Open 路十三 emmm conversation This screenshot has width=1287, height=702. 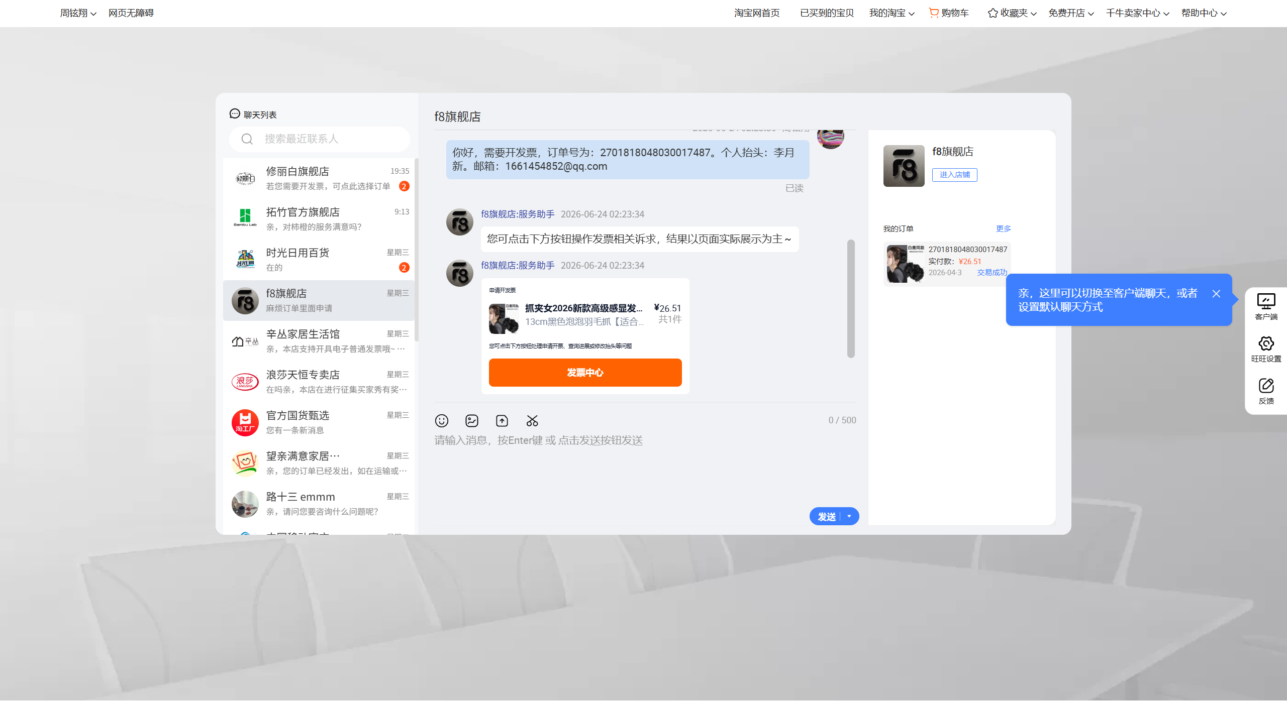pos(319,504)
